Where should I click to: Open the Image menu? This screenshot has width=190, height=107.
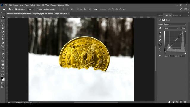pyautogui.click(x=16, y=5)
